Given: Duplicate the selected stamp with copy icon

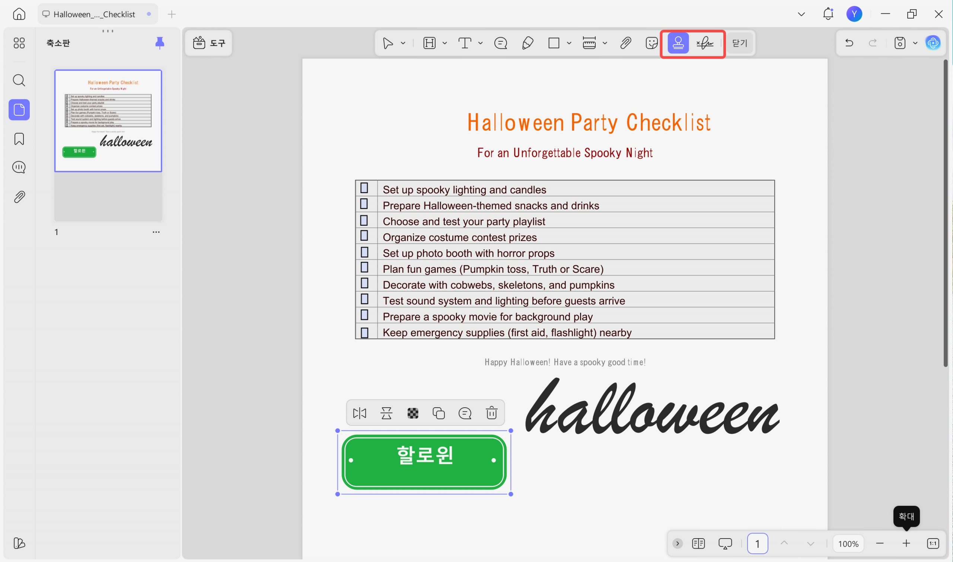Looking at the screenshot, I should click(x=439, y=413).
